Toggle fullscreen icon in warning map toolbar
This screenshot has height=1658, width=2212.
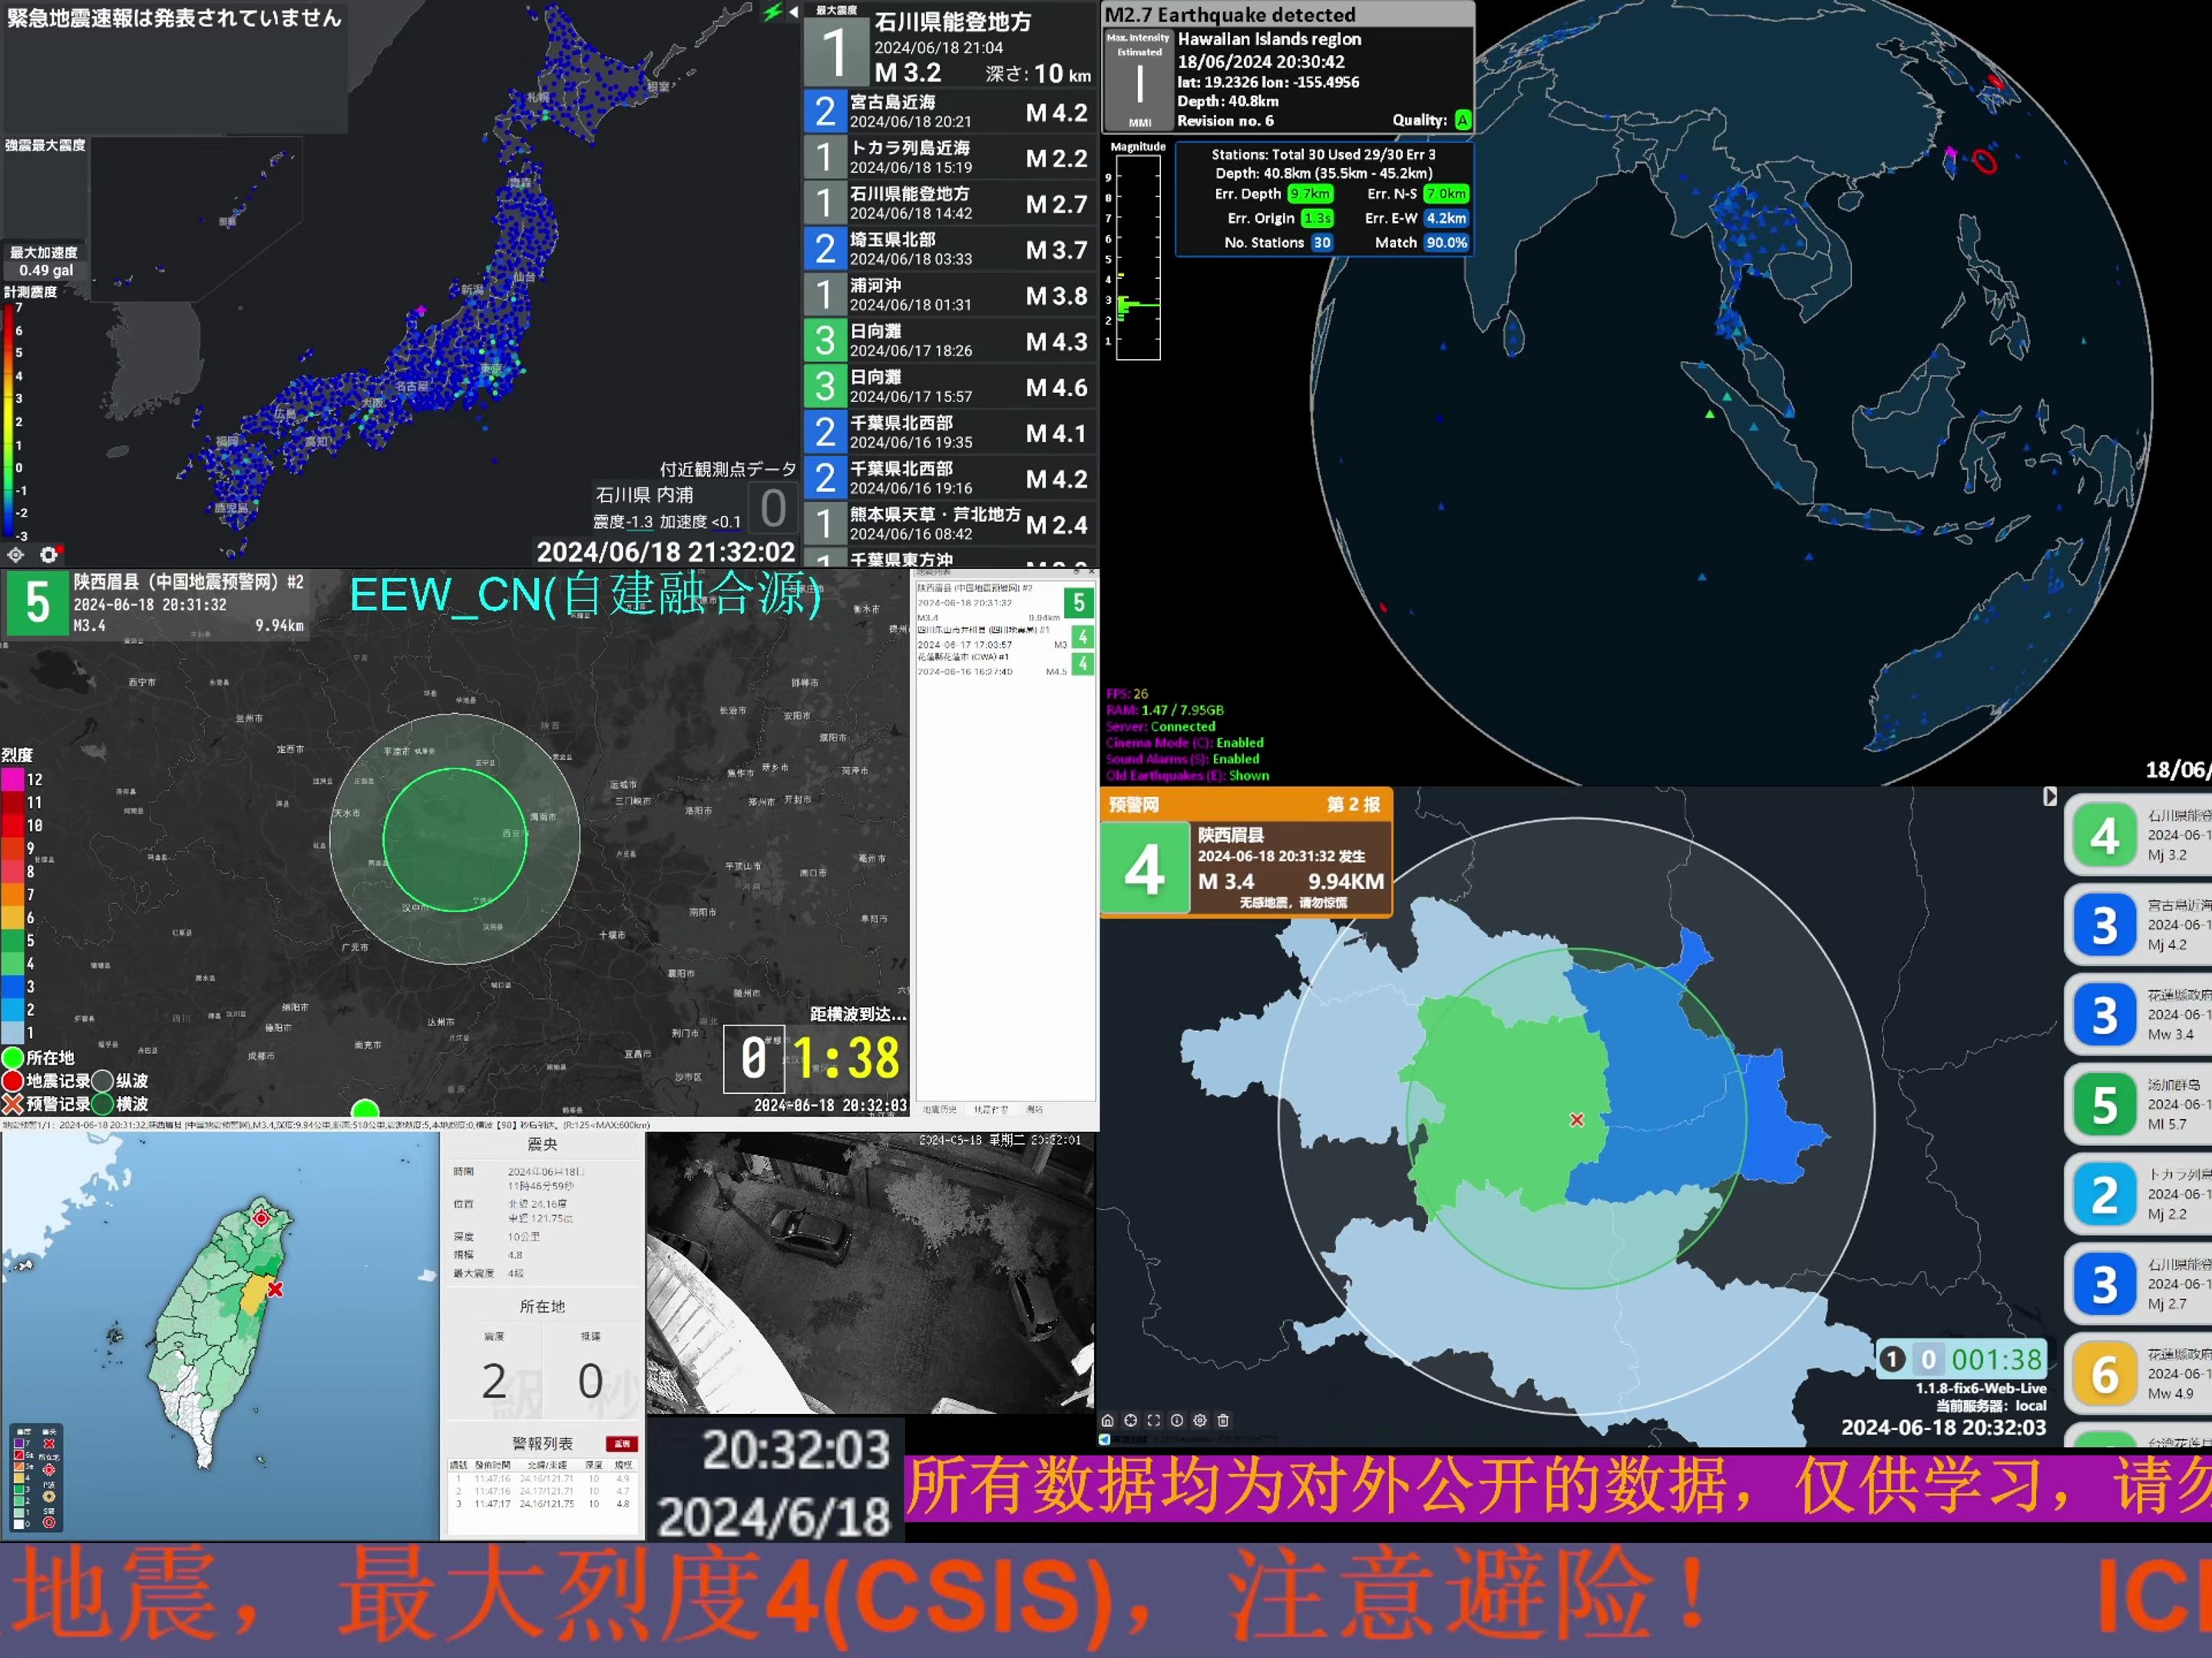pos(1153,1420)
